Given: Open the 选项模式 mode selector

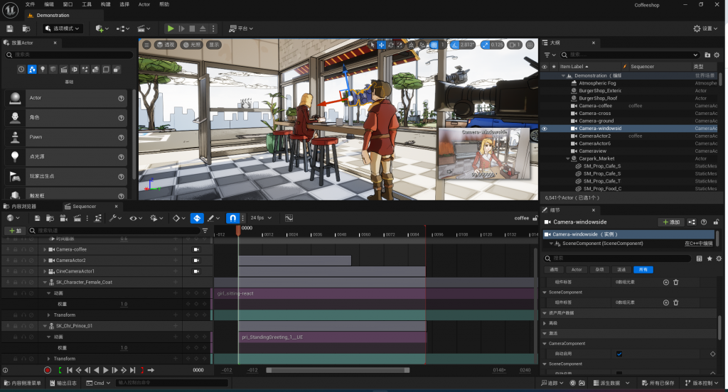Looking at the screenshot, I should pos(63,28).
